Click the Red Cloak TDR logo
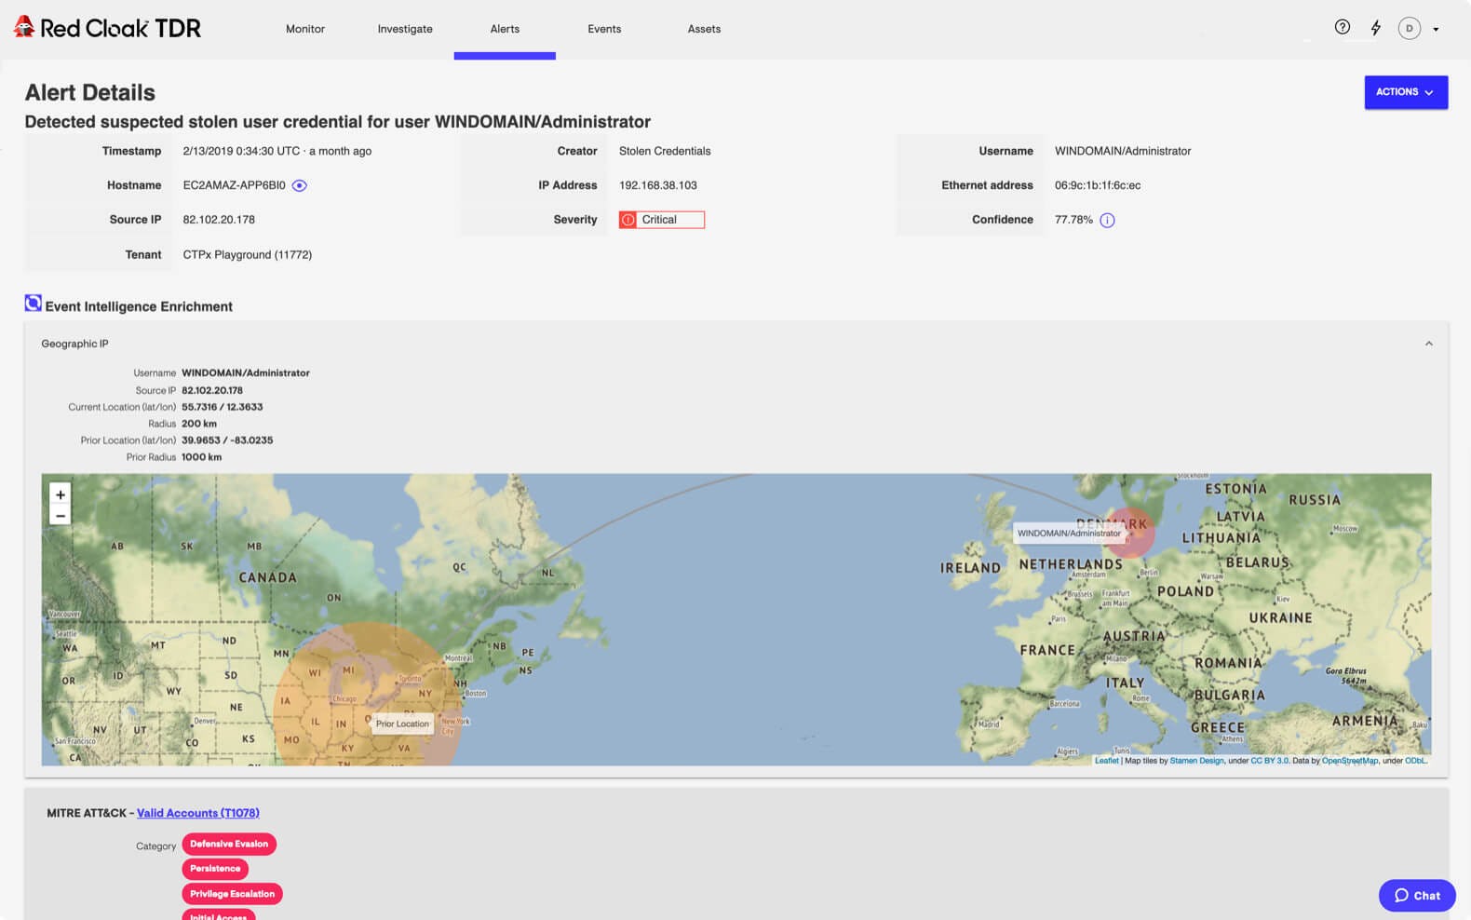The width and height of the screenshot is (1471, 920). (107, 28)
